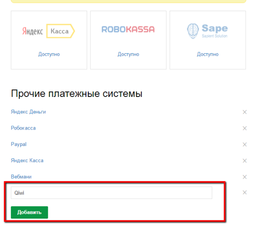The image size is (254, 231).
Task: Remove Яндекс Деньги with its X icon
Action: 245,112
